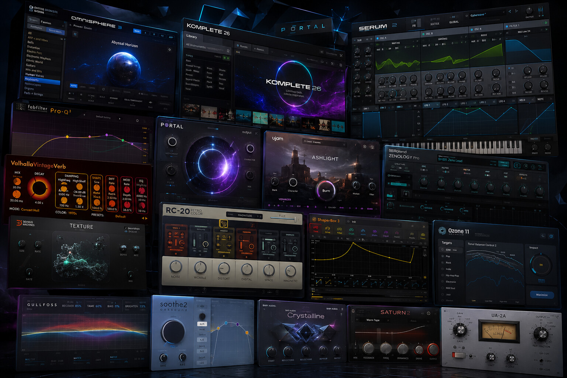The image size is (567, 378).
Task: Go to next preset arrow beside Cyberwave in Serum 2
Action: (516, 11)
